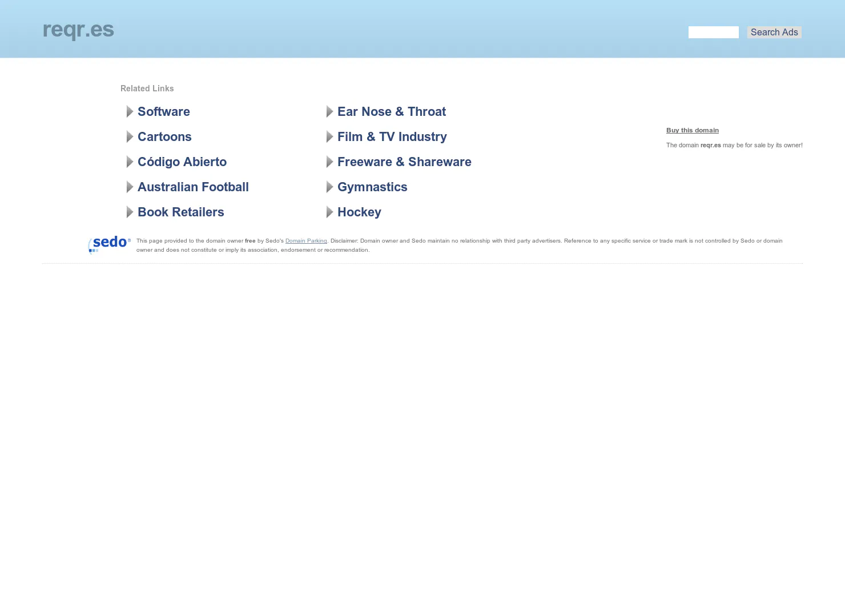Open the Australian Football link

tap(193, 187)
